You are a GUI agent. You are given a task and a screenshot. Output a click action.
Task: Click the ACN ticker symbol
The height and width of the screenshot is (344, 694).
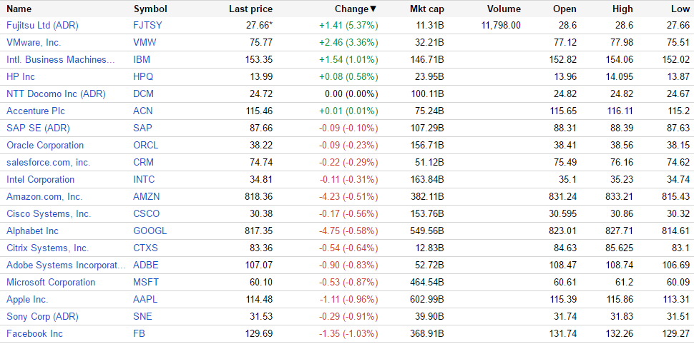pyautogui.click(x=143, y=111)
